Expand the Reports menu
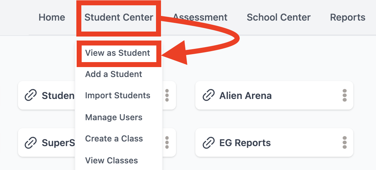Image resolution: width=376 pixels, height=170 pixels. click(x=348, y=17)
